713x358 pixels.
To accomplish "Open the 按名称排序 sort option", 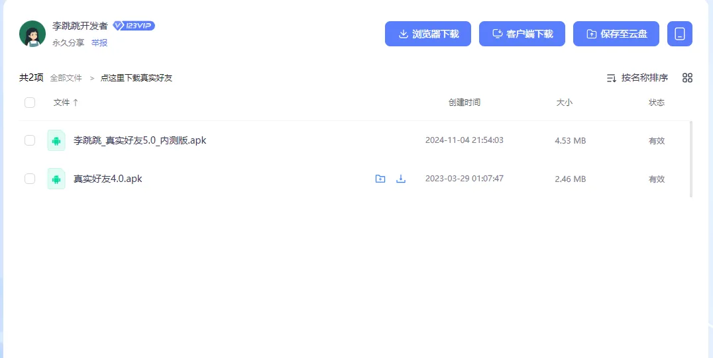I will point(637,77).
